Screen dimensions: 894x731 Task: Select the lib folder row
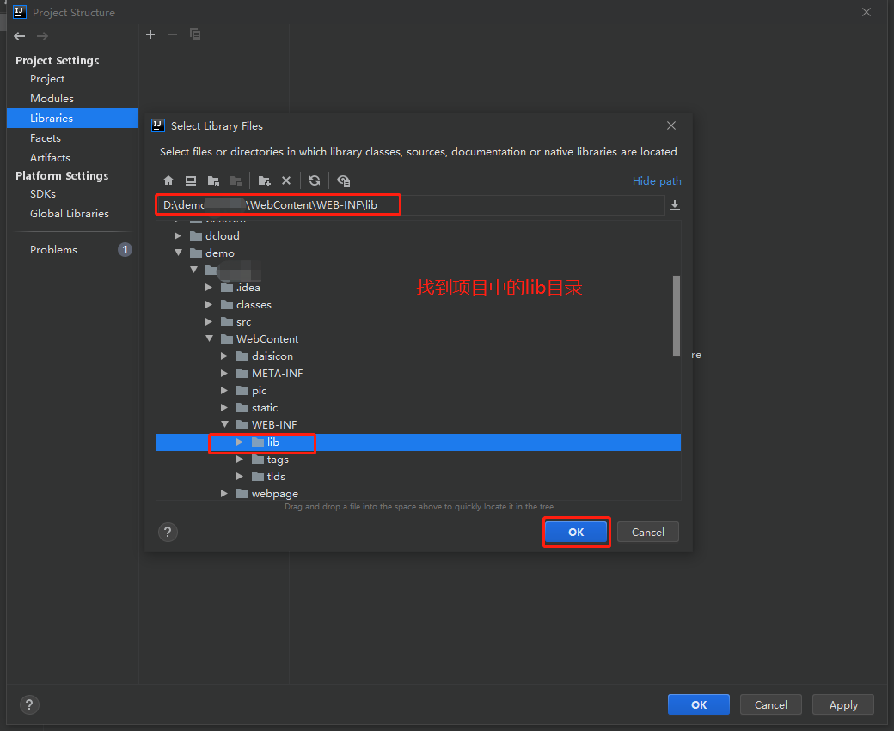(419, 442)
